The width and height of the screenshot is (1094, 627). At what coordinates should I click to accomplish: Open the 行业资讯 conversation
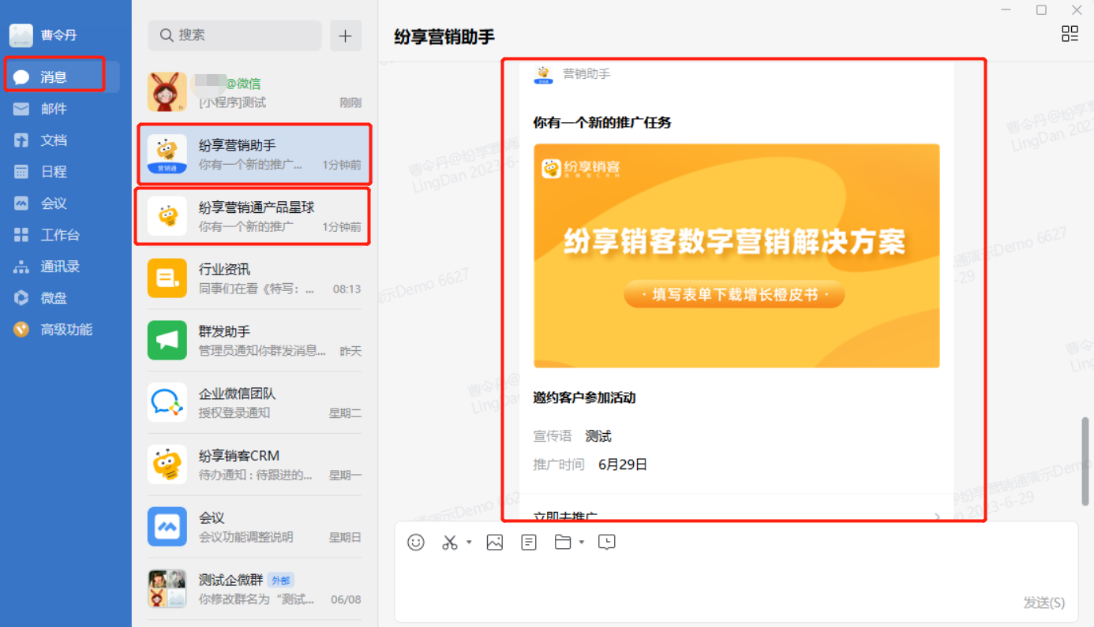[x=255, y=278]
